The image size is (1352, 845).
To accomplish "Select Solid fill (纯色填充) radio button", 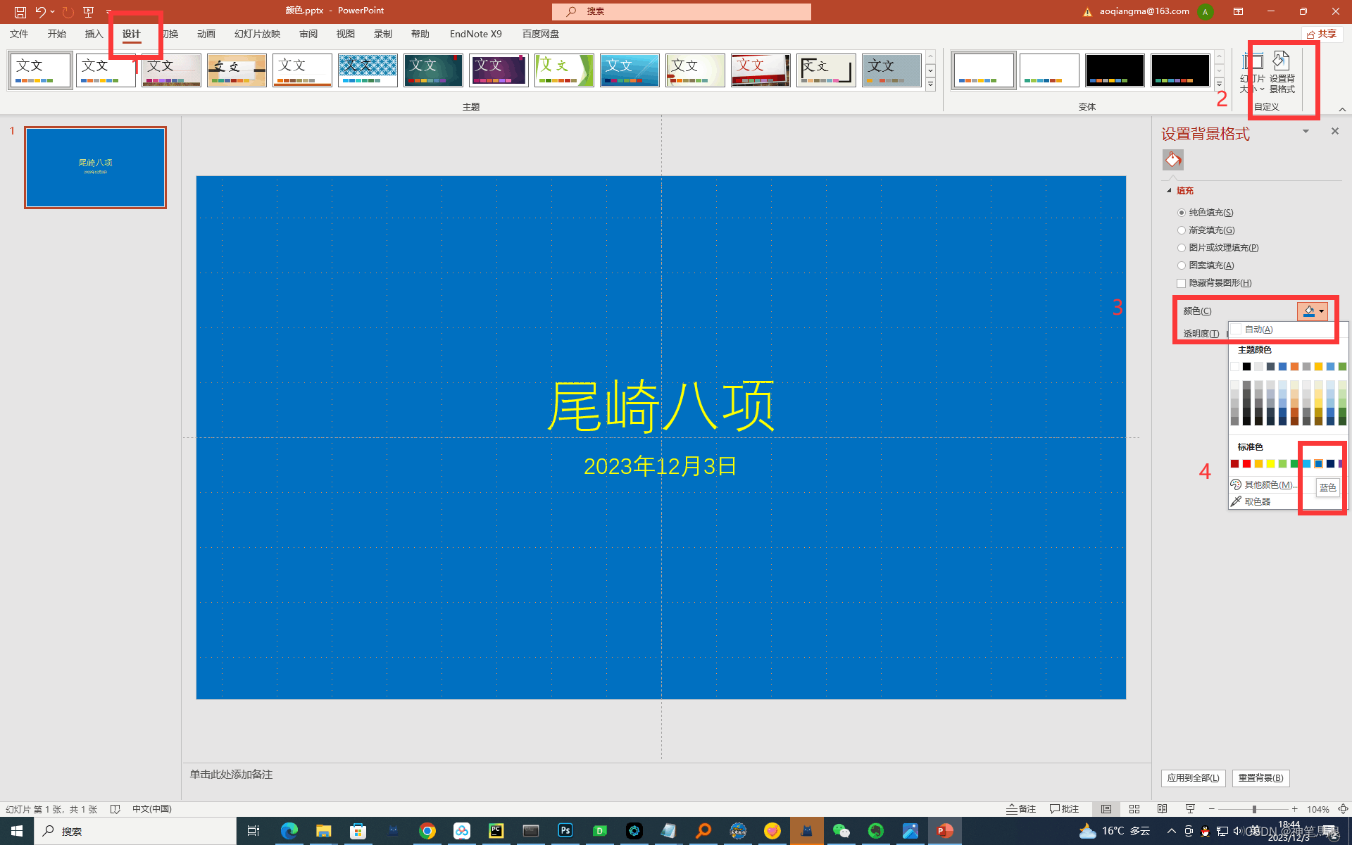I will point(1182,213).
